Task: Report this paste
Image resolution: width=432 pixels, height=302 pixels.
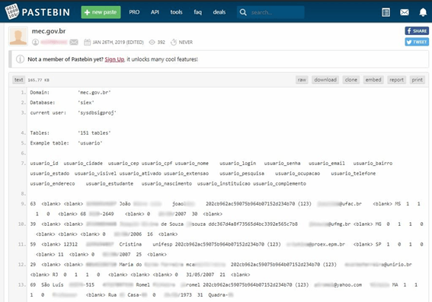Action: [396, 80]
